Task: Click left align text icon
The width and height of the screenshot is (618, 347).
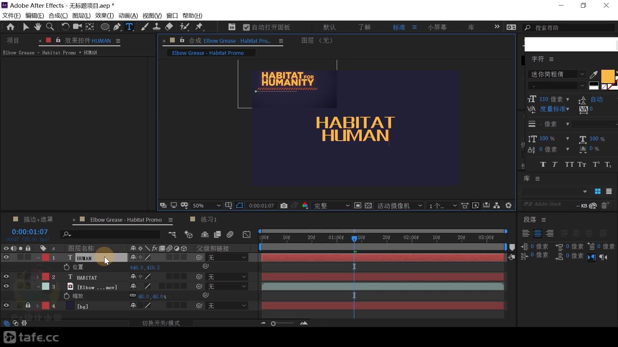Action: pos(526,233)
